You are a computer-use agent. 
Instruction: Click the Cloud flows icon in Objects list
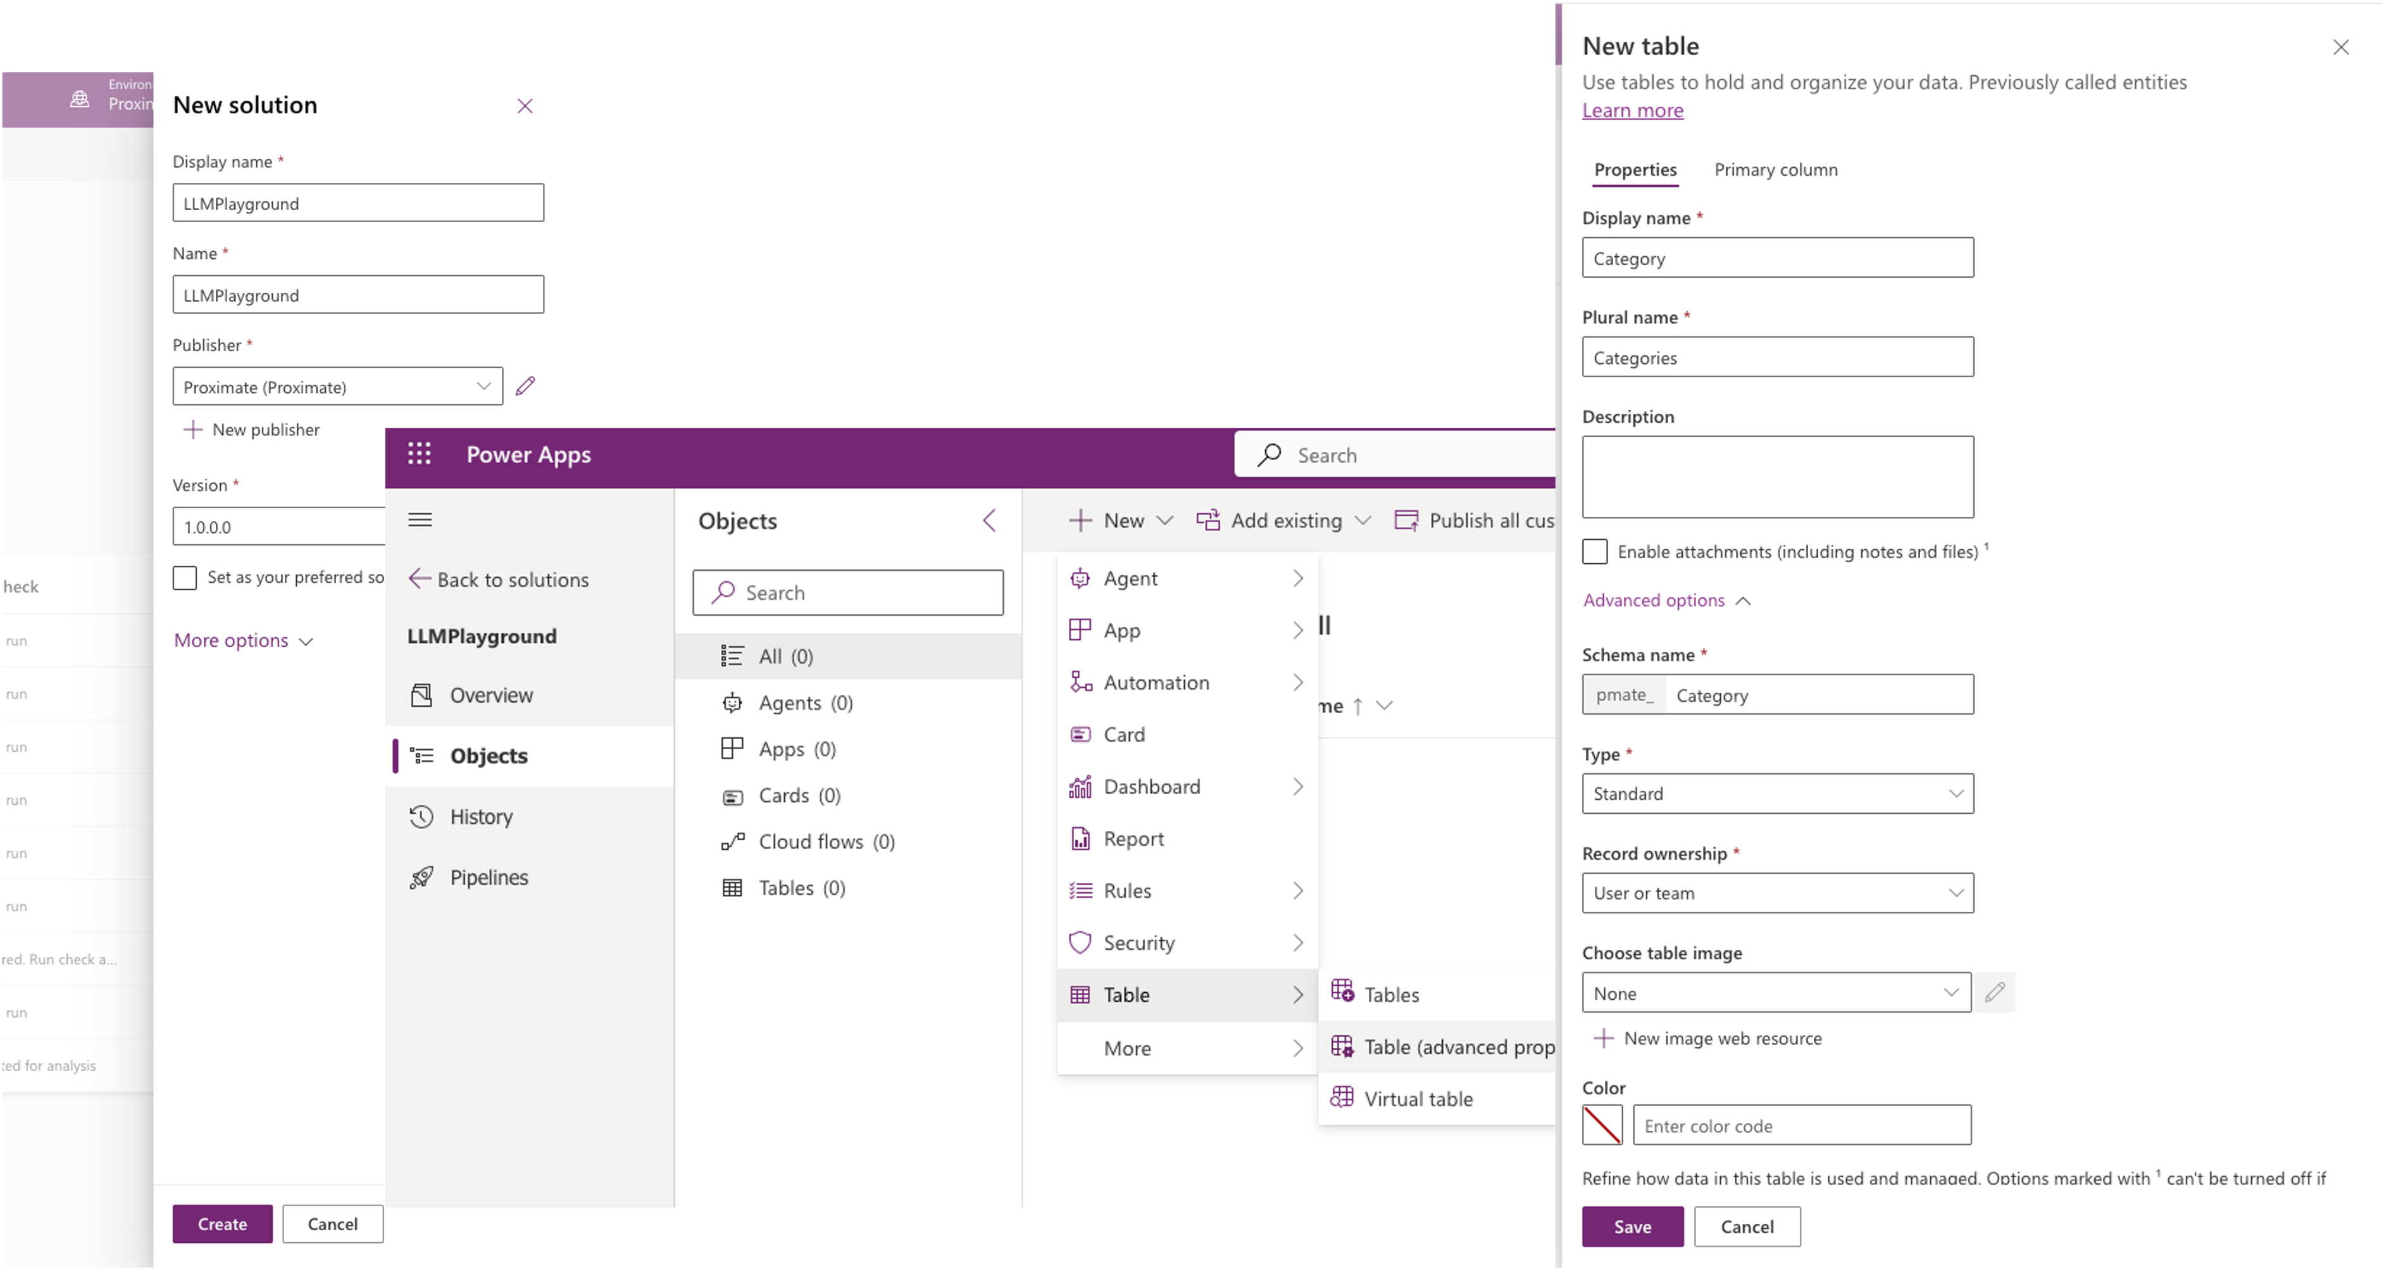(732, 840)
